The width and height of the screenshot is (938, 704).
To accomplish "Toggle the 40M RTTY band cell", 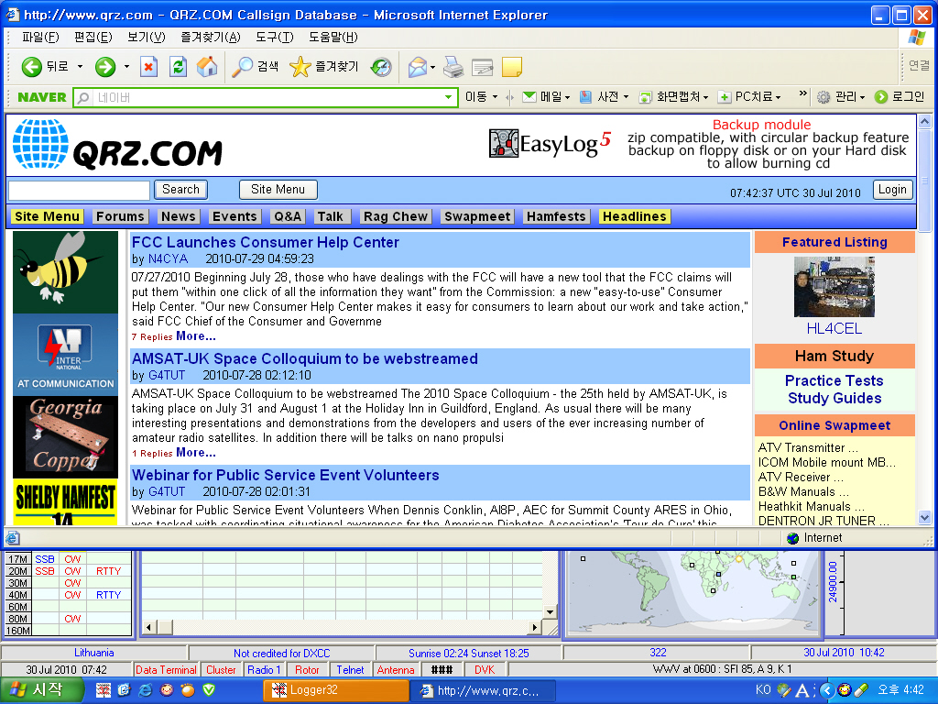I will click(x=108, y=595).
